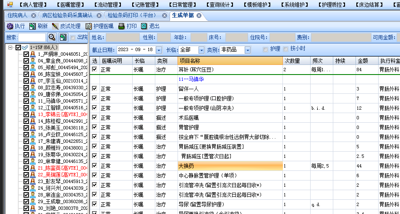Image resolution: width=400 pixels, height=214 pixels.
Task: Click patient avatar icon for 21_陈銮英
Action: point(33,168)
